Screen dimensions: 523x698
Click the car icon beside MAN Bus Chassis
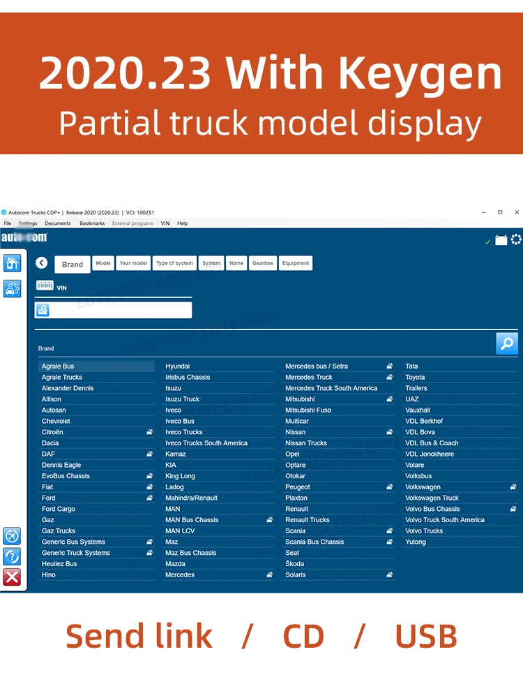[269, 519]
